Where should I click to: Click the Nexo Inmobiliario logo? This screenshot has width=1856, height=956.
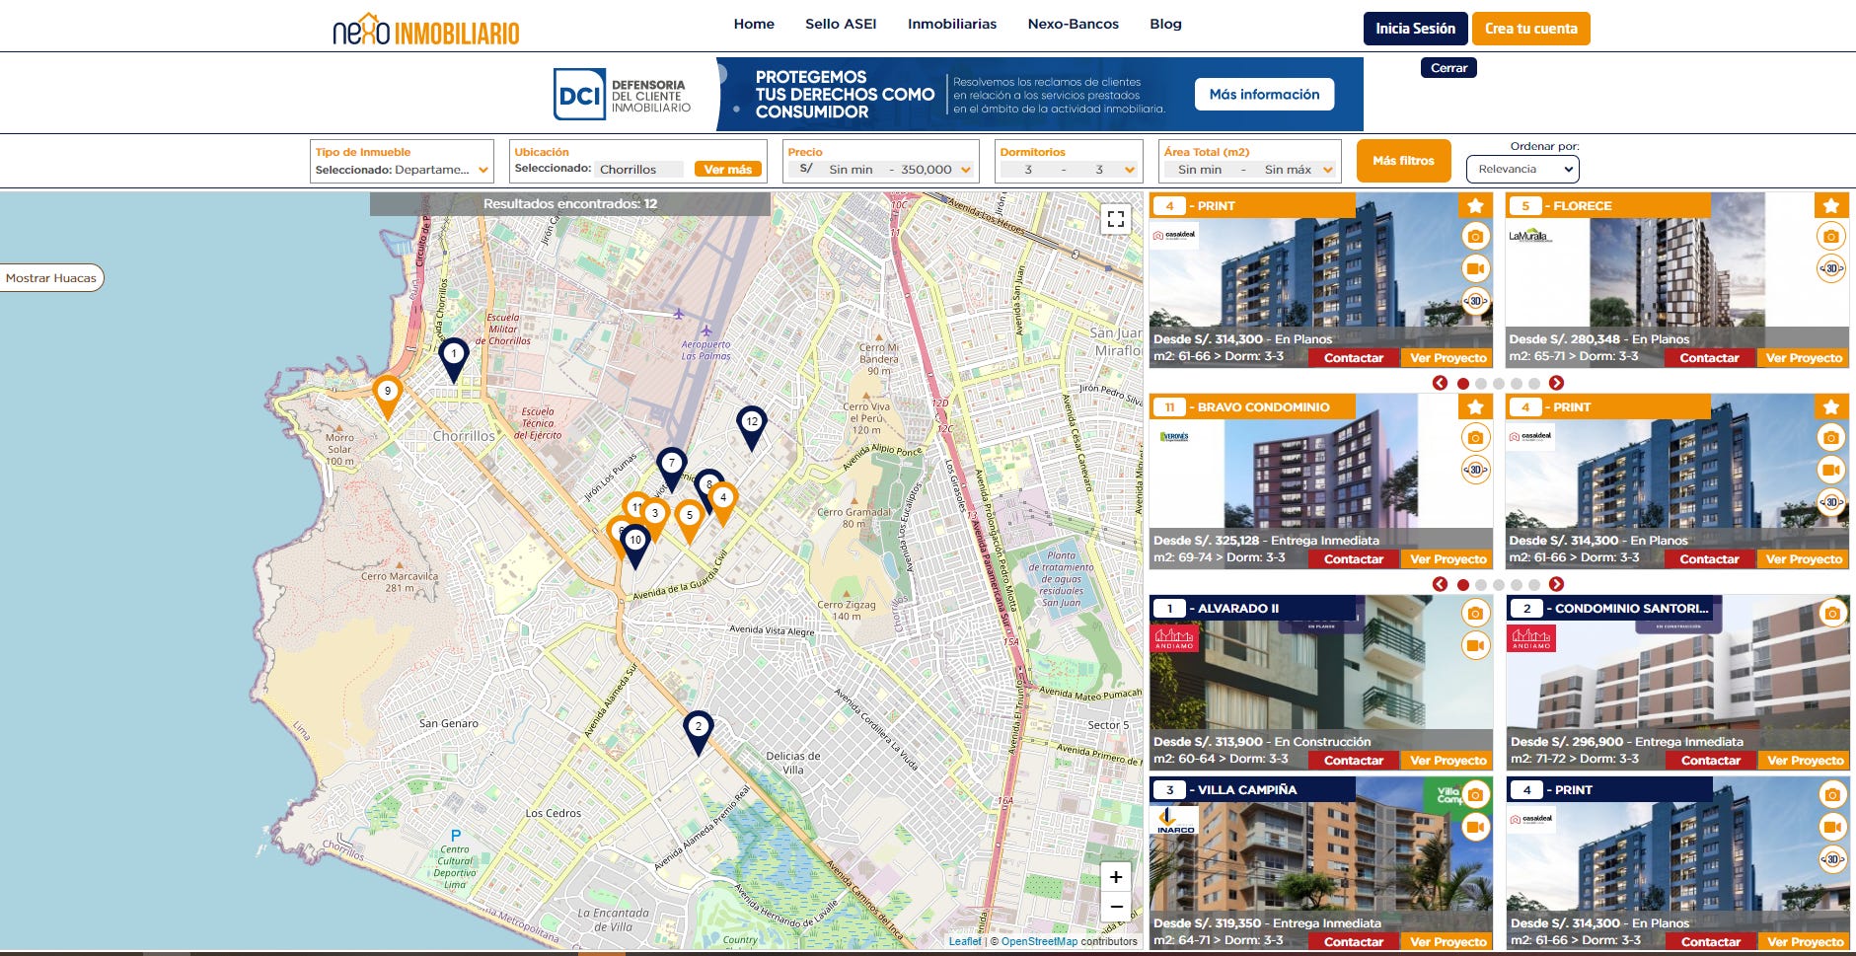[426, 30]
